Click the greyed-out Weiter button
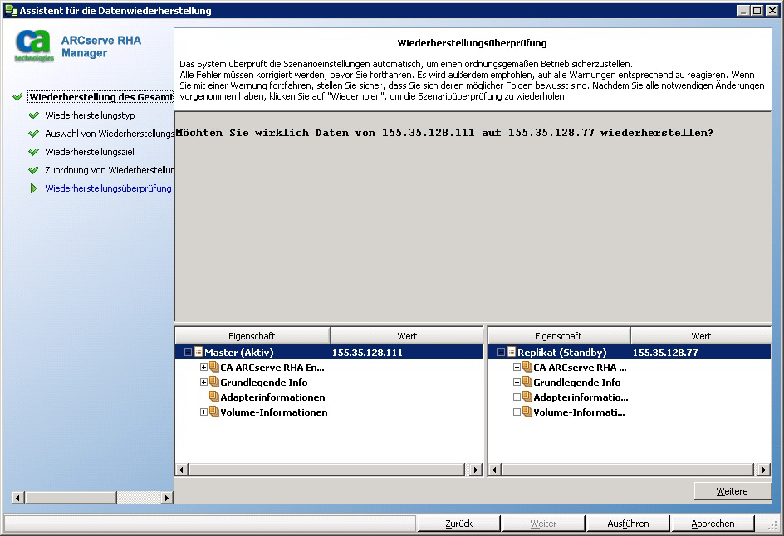784x536 pixels. (x=543, y=523)
